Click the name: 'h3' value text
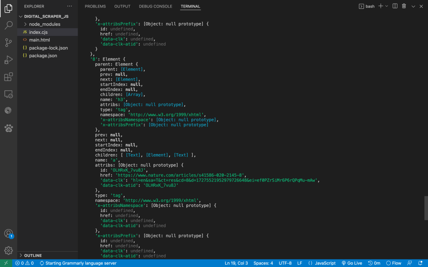428x267 pixels. (120, 100)
